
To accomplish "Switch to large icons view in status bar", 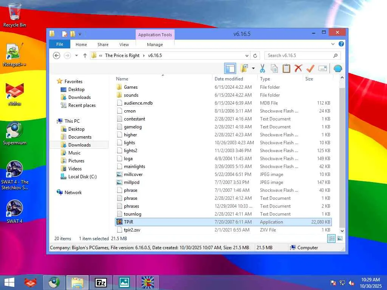I will (340, 239).
